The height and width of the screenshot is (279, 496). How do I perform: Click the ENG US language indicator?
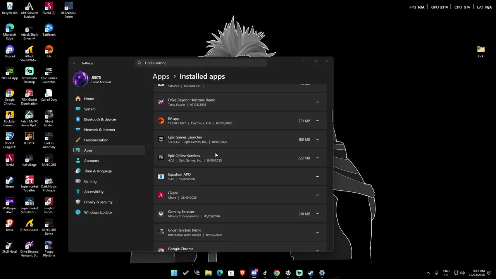pos(446,273)
